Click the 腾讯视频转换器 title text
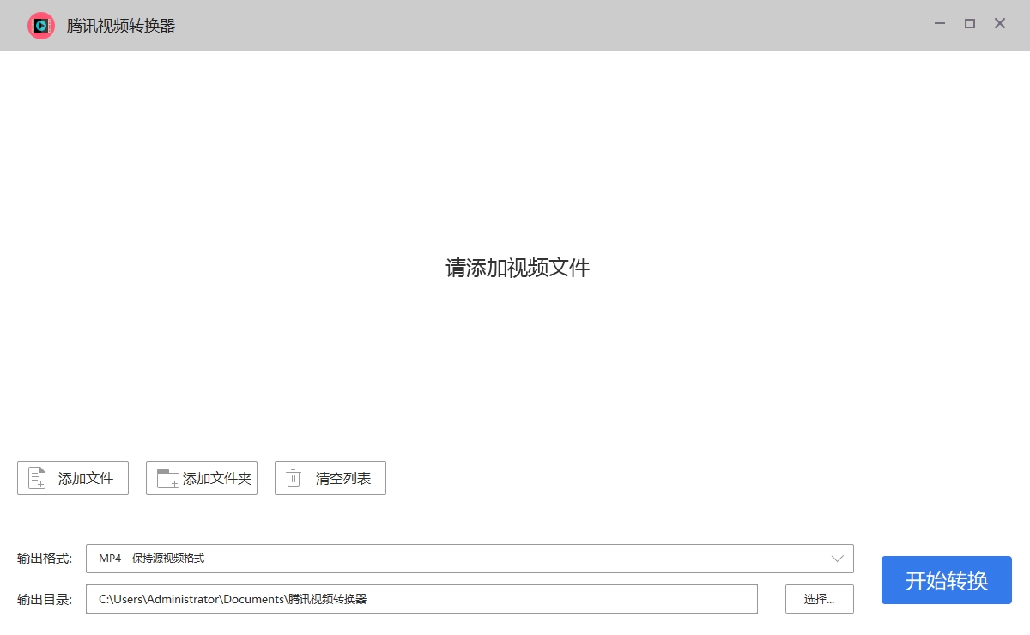Viewport: 1030px width, 635px height. [x=121, y=26]
